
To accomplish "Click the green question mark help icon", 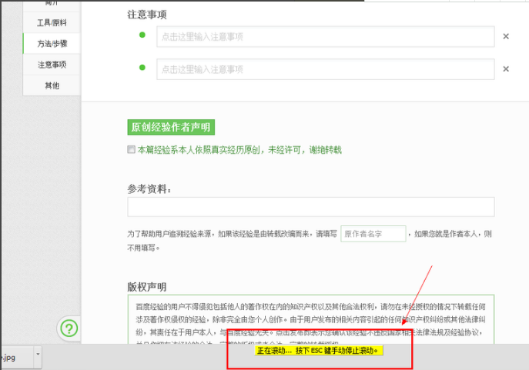I will coord(69,329).
